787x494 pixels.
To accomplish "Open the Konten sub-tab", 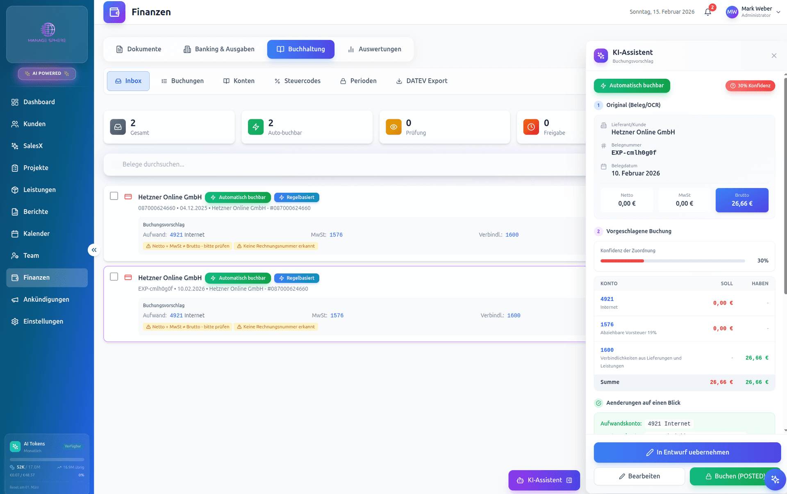I will click(x=239, y=81).
